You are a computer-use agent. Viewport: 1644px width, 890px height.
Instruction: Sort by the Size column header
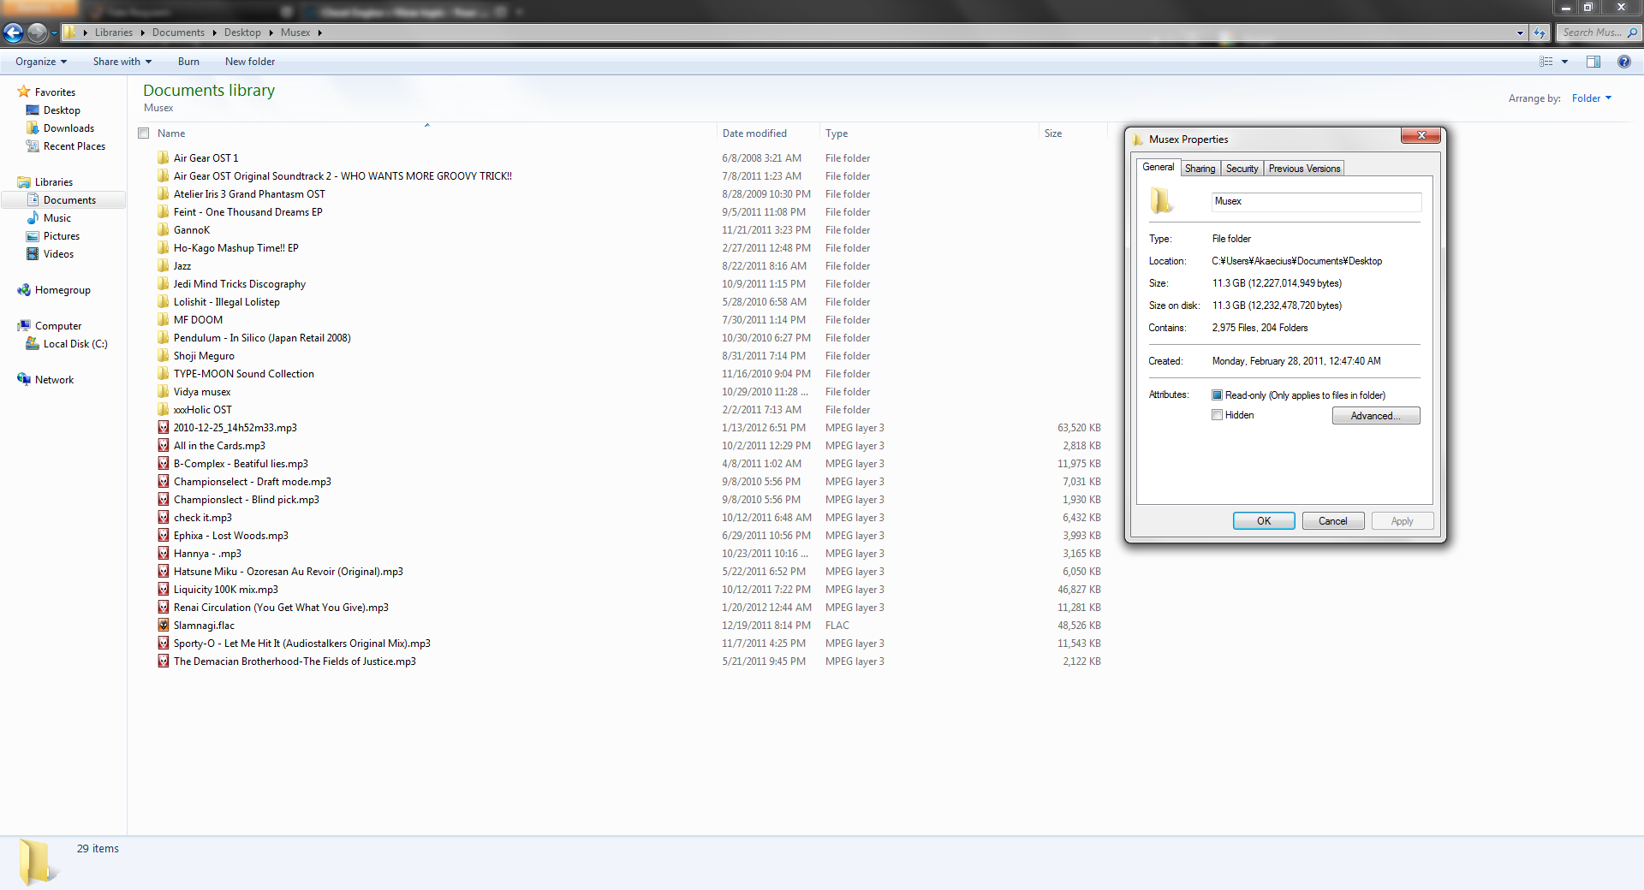pos(1072,133)
